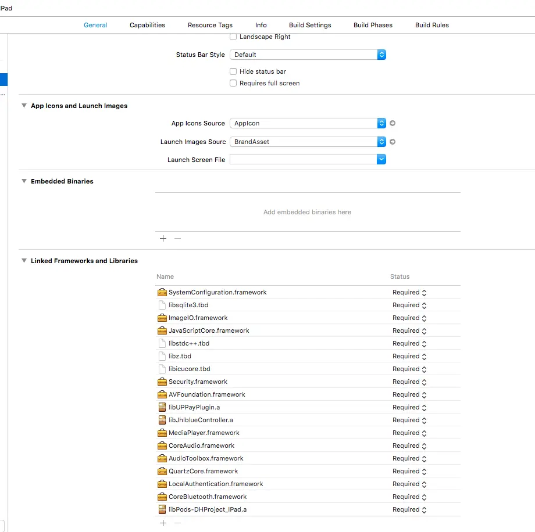Viewport: 535px width, 532px height.
Task: Select CoreAudio.framework toolbox icon
Action: point(162,445)
